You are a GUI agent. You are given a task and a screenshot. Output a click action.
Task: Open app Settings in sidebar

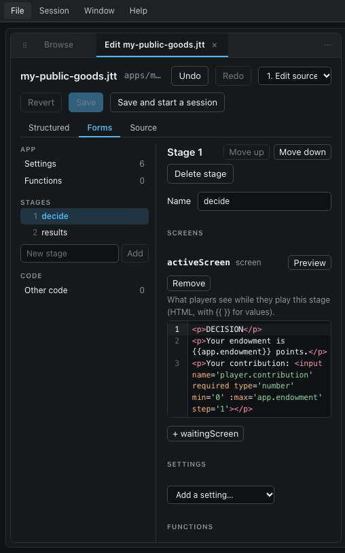(x=84, y=164)
